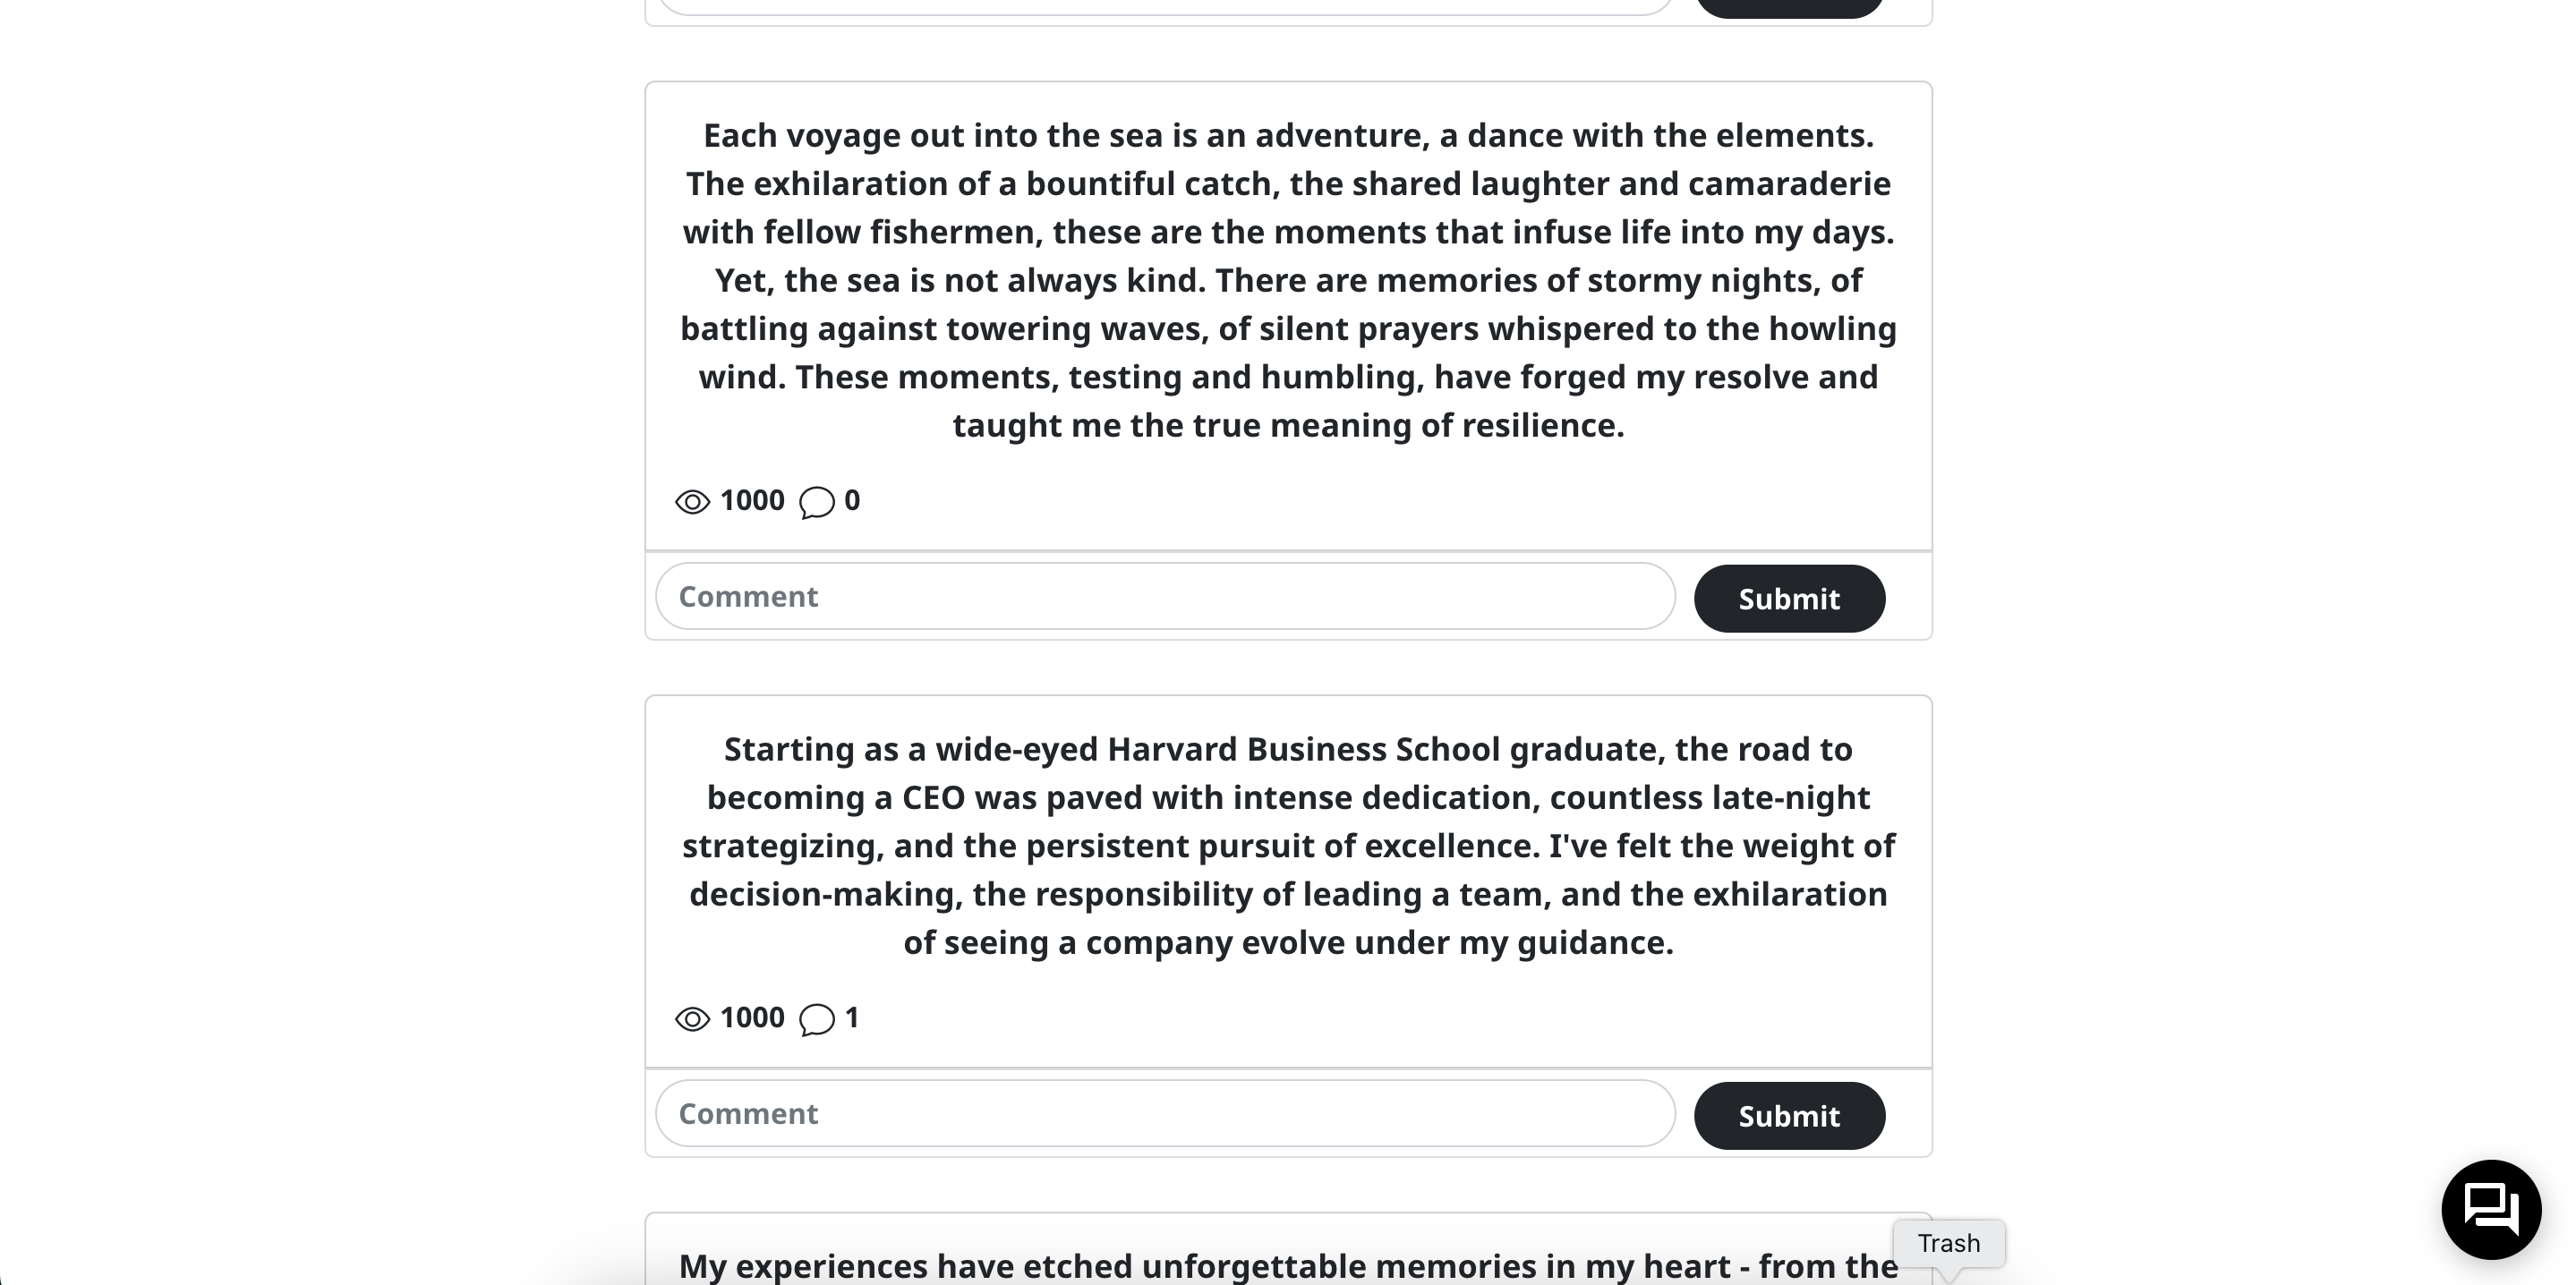Open the chat widget bubble icon

coord(2490,1209)
